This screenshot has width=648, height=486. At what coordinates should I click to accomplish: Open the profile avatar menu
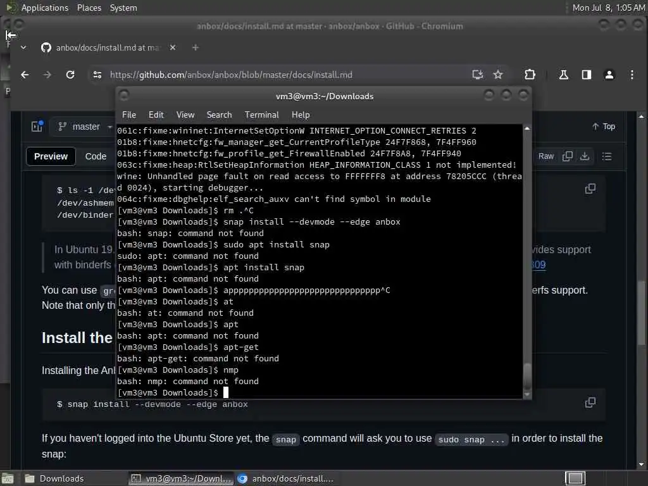click(x=609, y=75)
